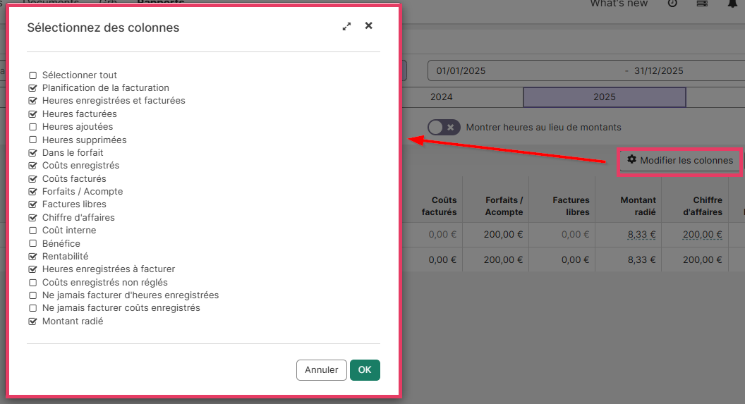Click the Annuler button
This screenshot has width=745, height=404.
pyautogui.click(x=322, y=370)
